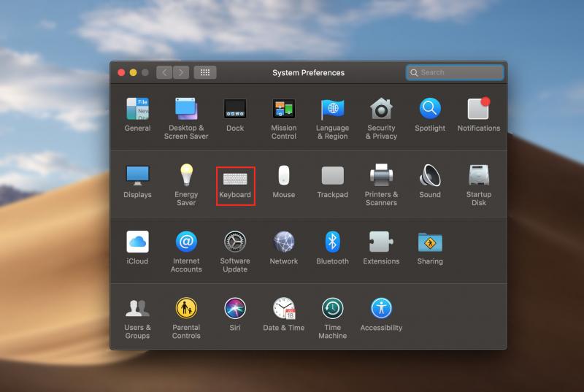Select the Dock preferences icon
Viewport: 584px width, 392px height.
point(235,109)
